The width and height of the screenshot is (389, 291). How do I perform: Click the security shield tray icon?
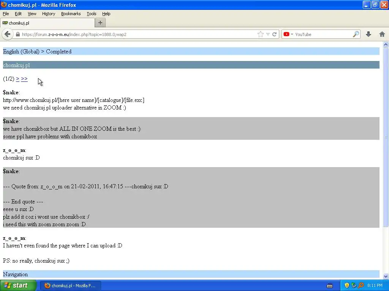[347, 286]
